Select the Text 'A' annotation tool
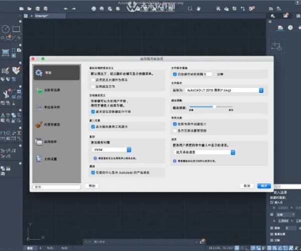Viewport: 301px width, 251px height. pyautogui.click(x=3, y=115)
